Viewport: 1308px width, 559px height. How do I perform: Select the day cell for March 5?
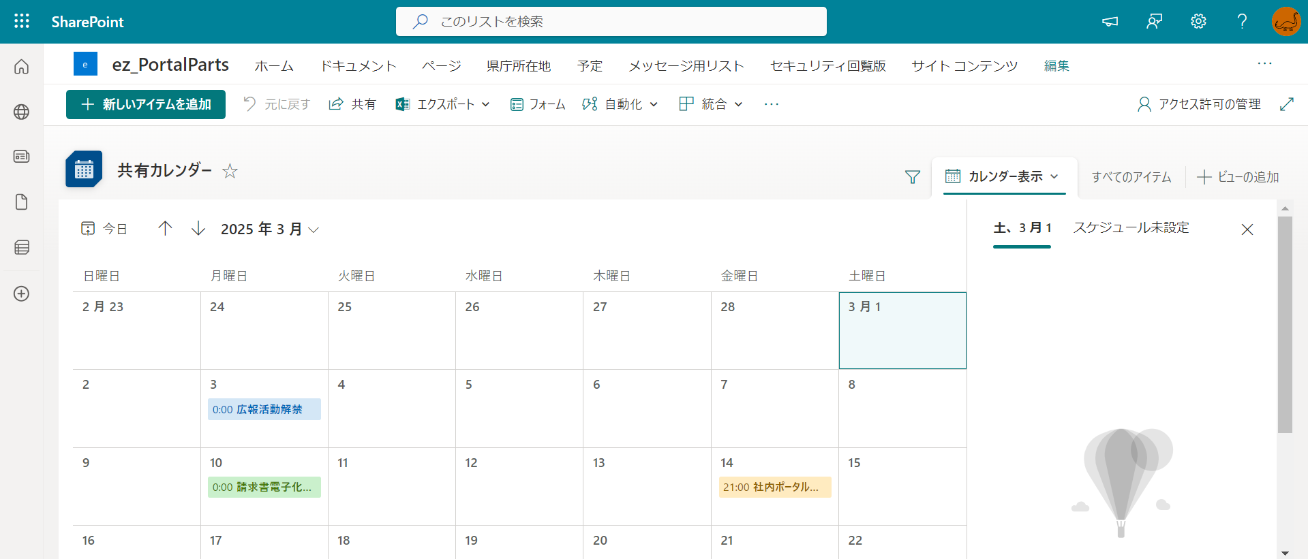tap(519, 409)
